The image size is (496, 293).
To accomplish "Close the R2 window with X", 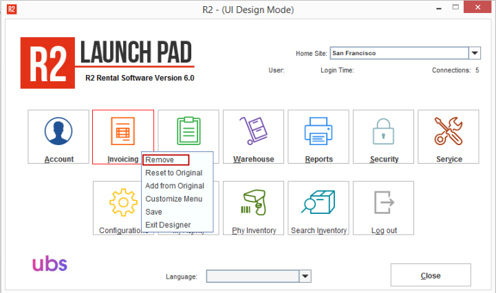I will [x=477, y=7].
